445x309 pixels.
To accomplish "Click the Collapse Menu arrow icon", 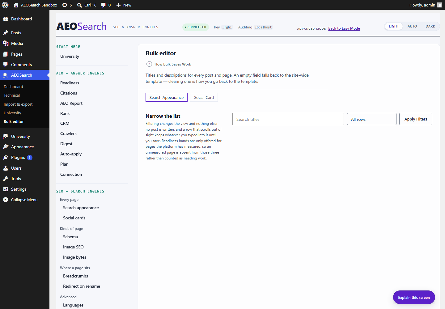I will point(6,200).
